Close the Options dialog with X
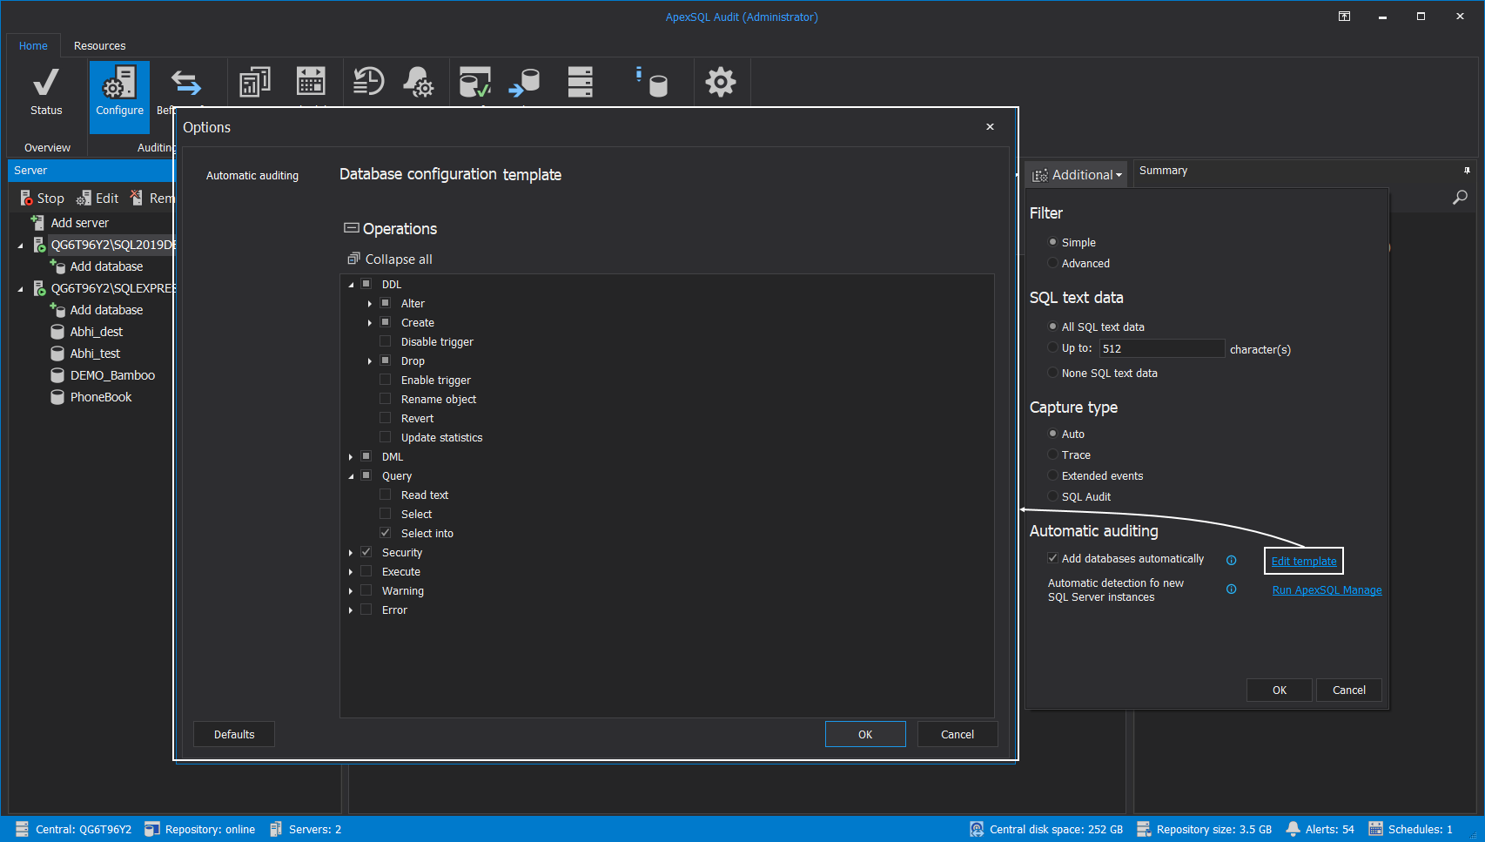This screenshot has height=842, width=1485. click(990, 127)
